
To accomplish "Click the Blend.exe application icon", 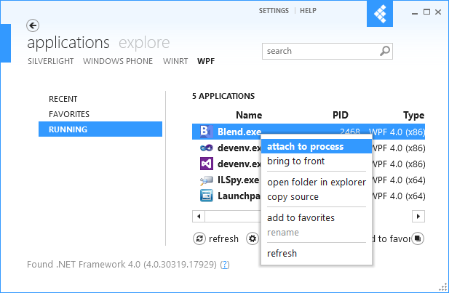I will [x=206, y=132].
